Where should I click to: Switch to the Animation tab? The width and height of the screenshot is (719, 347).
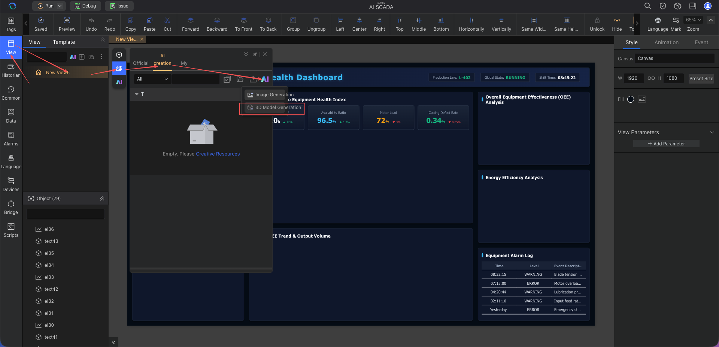click(666, 42)
